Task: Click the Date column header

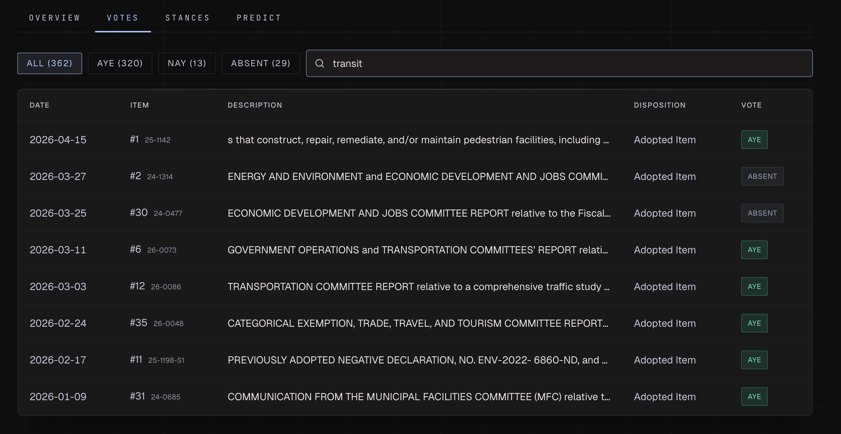Action: 40,105
